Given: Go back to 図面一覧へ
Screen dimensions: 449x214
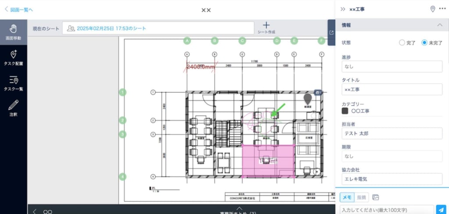Looking at the screenshot, I should pyautogui.click(x=19, y=9).
